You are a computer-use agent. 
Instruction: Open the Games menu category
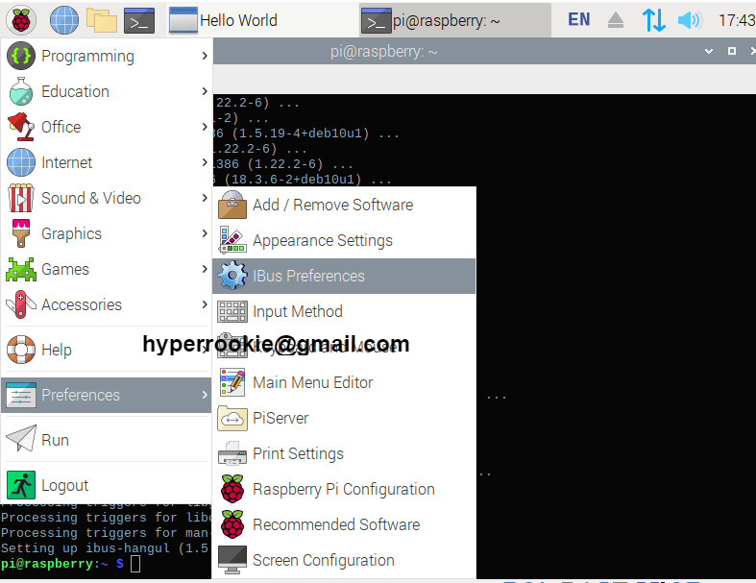pos(107,269)
